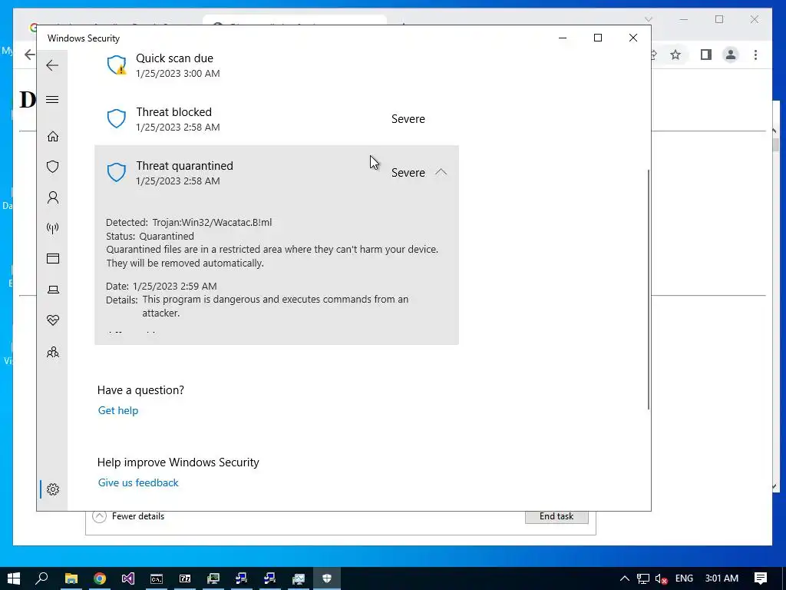Open Task Manager icon on taskbar

pos(299,578)
